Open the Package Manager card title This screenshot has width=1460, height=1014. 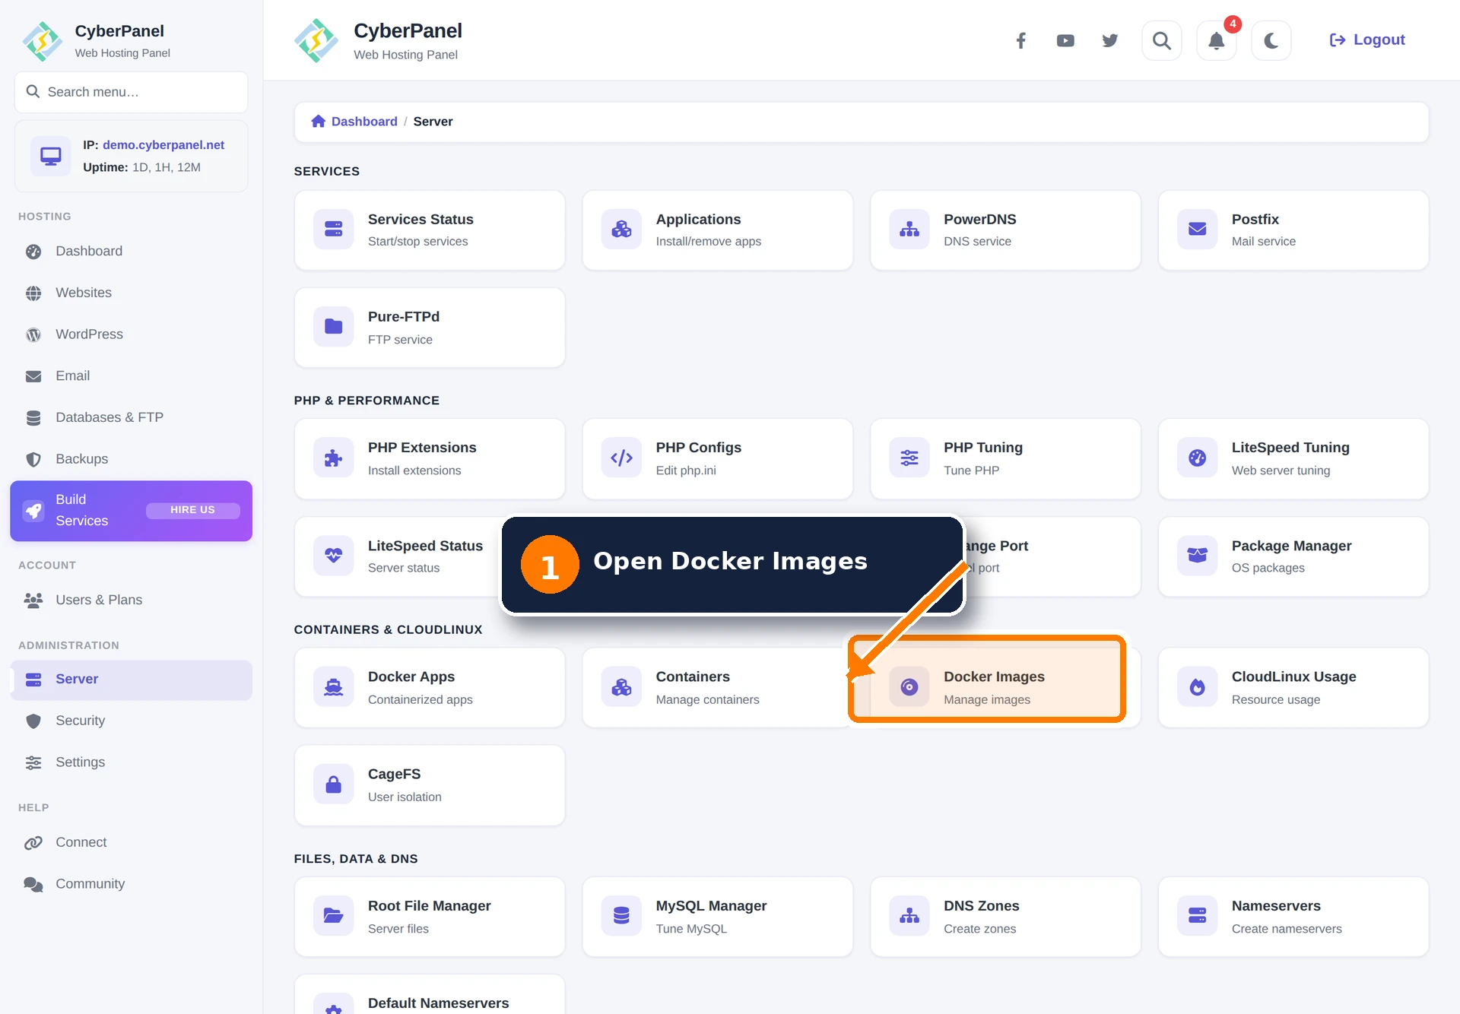click(x=1291, y=547)
